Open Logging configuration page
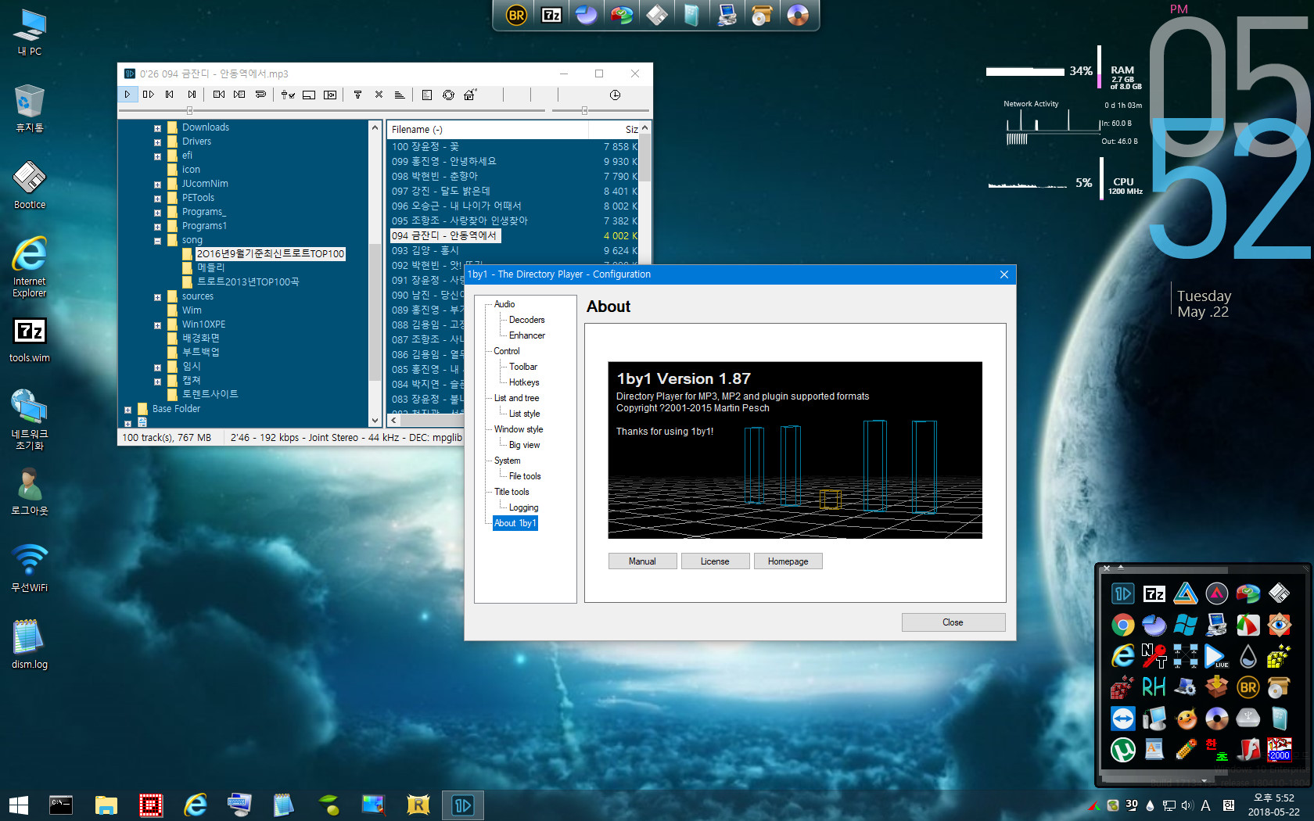Screen dimensions: 1314x821 523,507
